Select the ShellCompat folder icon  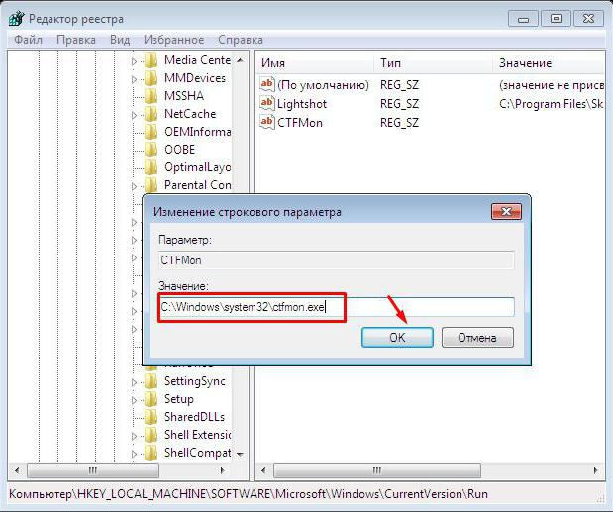(x=151, y=453)
